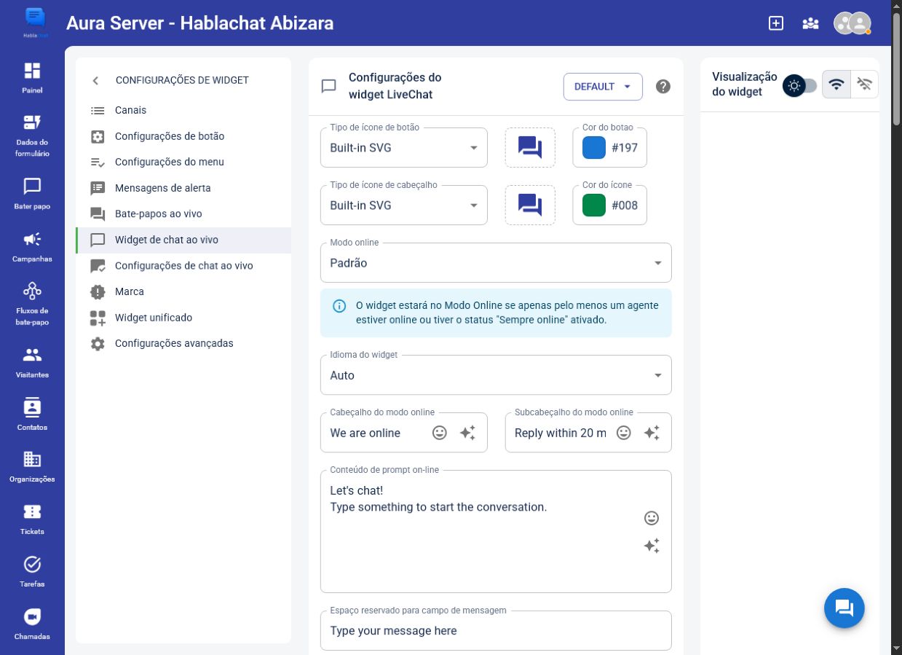The width and height of the screenshot is (902, 655).
Task: Open the Organizações section
Action: point(32,467)
